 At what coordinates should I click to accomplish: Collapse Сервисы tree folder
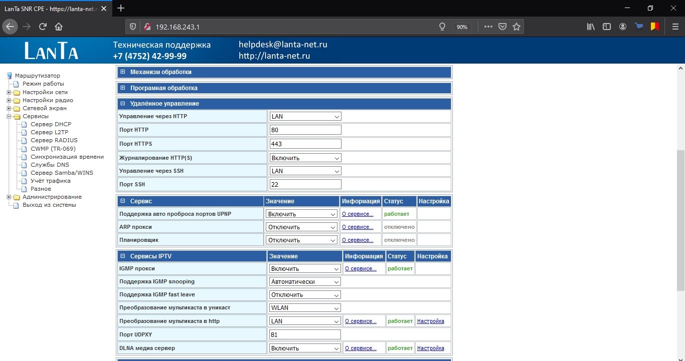click(9, 116)
